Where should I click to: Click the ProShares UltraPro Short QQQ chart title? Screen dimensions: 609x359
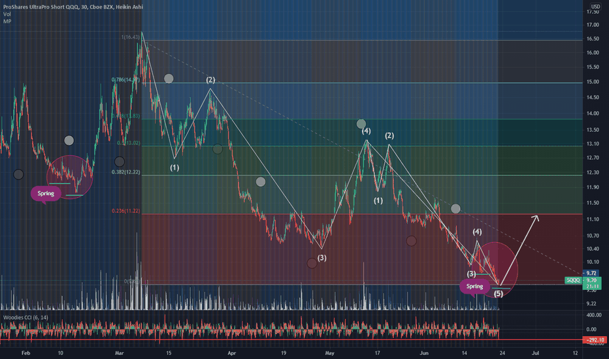click(x=73, y=7)
